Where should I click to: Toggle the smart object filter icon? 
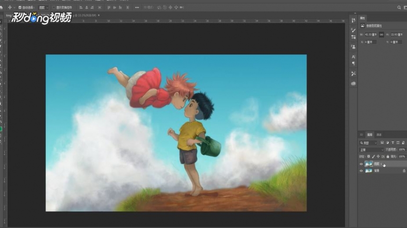(403, 143)
